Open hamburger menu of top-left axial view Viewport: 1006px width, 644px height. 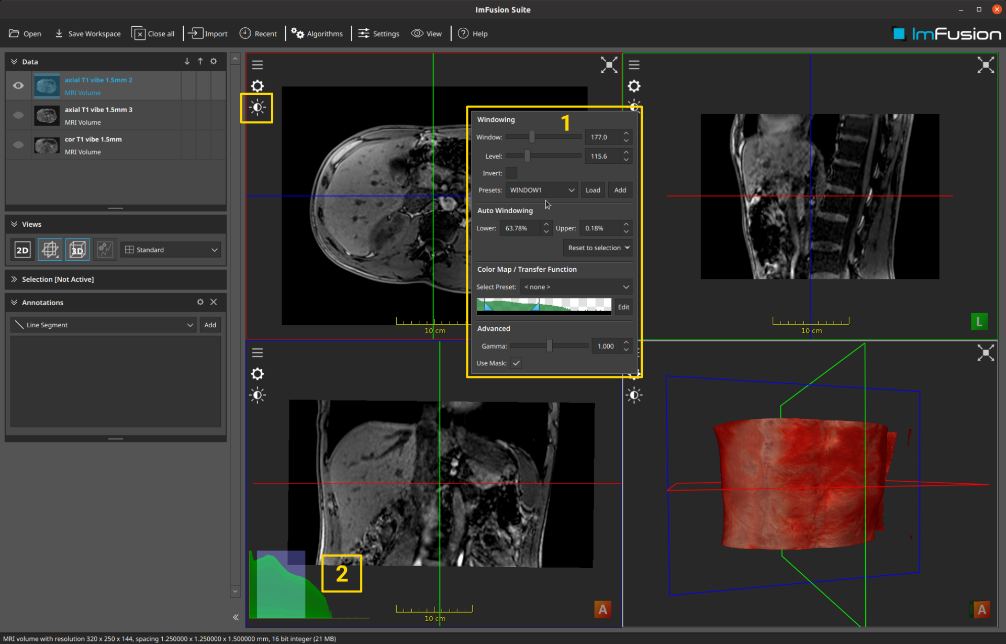[x=257, y=65]
